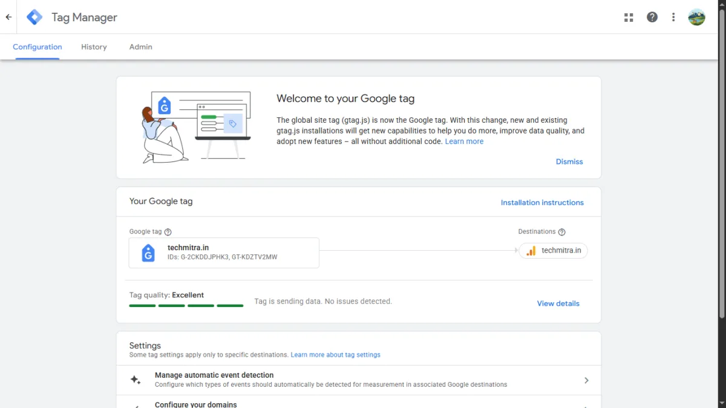Open Manage automatic event detection setting
726x408 pixels.
coord(359,380)
